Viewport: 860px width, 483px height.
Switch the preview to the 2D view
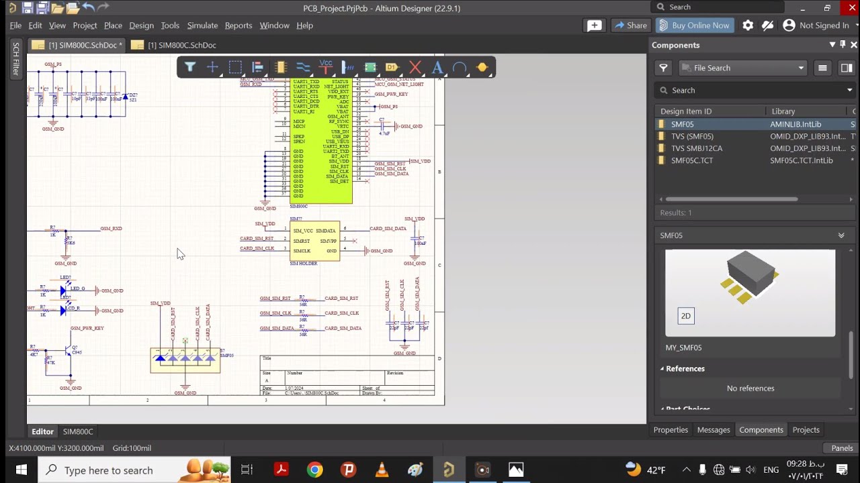point(686,316)
